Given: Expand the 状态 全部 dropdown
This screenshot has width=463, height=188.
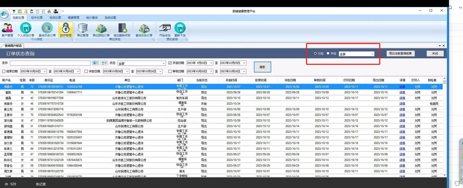Looking at the screenshot, I should (142, 63).
